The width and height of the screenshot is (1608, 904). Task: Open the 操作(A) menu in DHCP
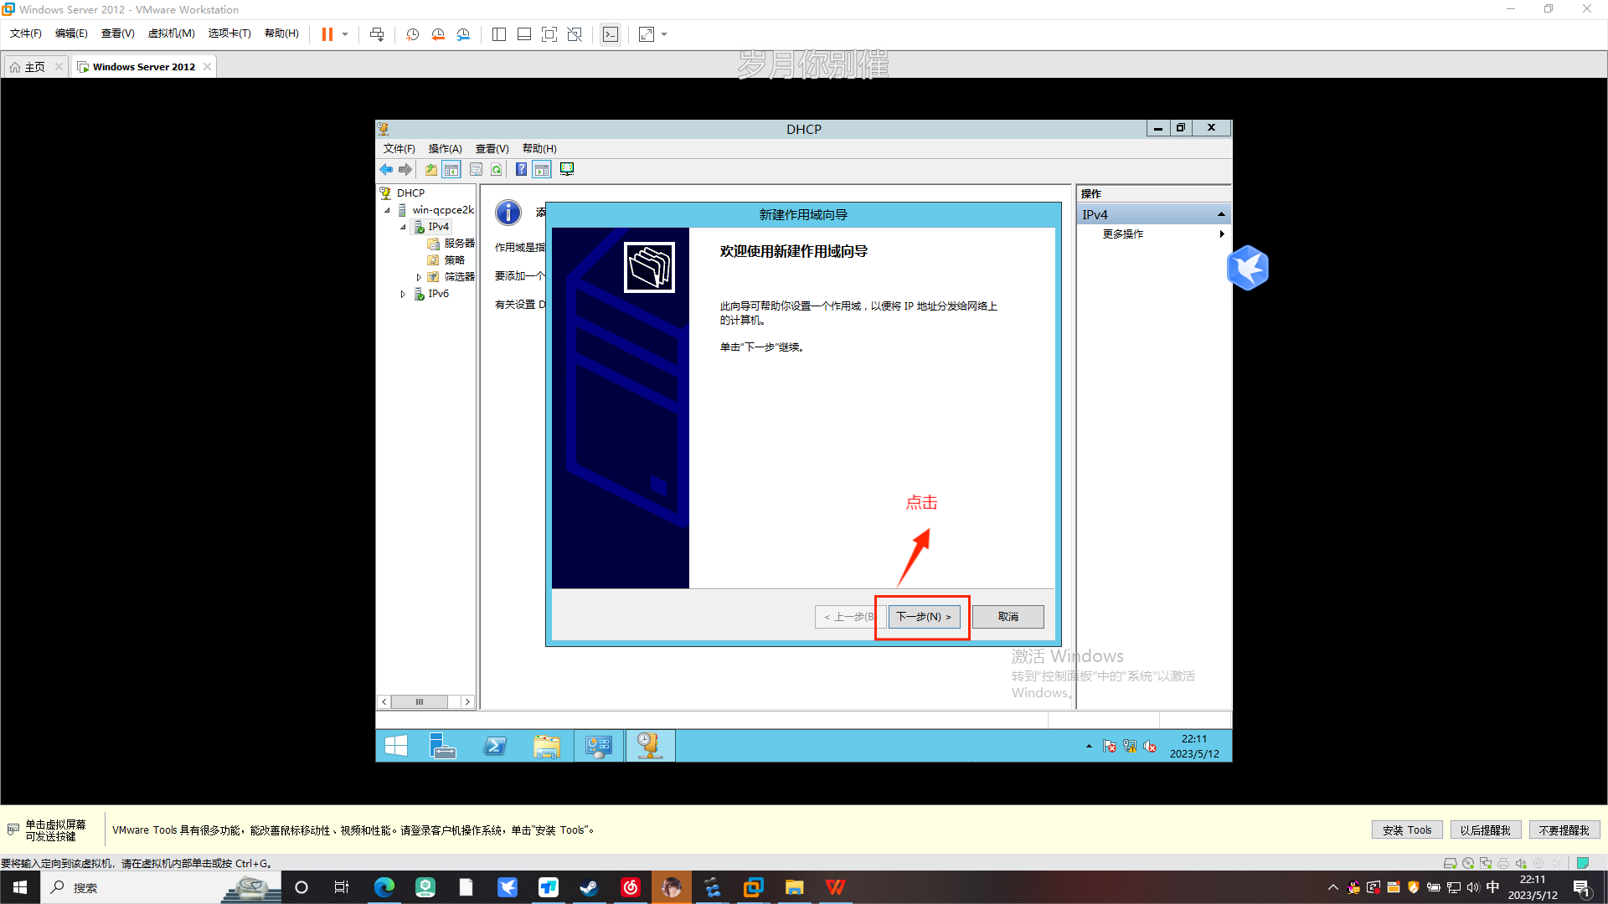(445, 149)
